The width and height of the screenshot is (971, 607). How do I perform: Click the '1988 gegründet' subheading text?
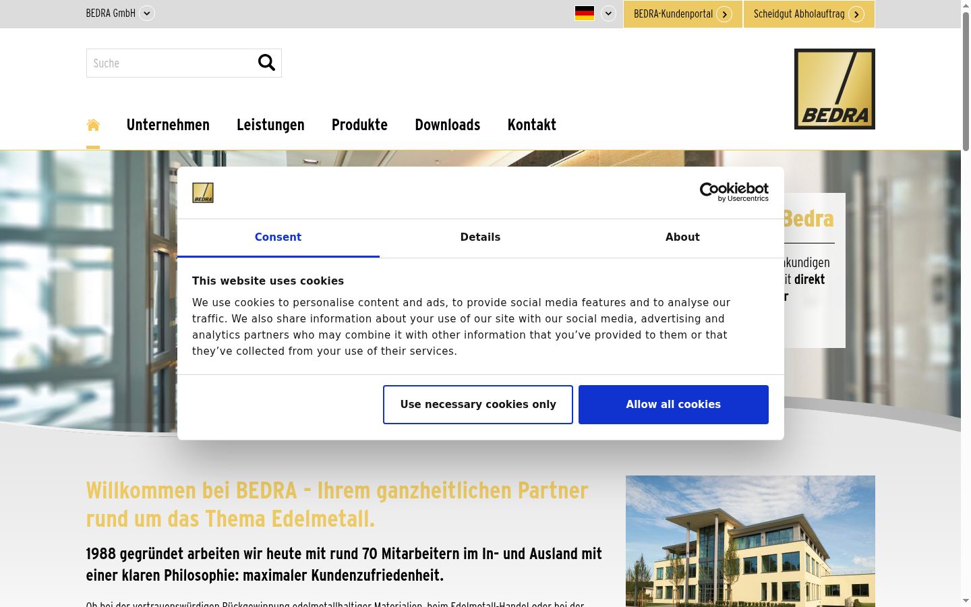[344, 565]
